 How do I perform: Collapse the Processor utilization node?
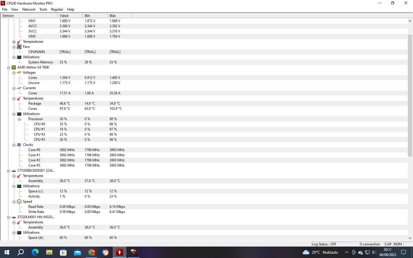point(19,119)
